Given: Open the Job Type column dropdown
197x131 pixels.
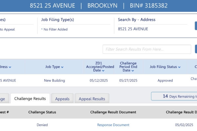Looking at the screenshot, I should pyautogui.click(x=55, y=67).
